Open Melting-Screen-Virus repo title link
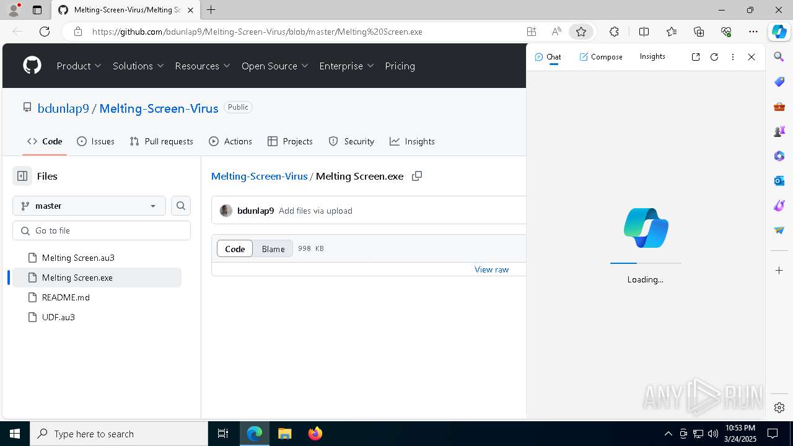This screenshot has height=446, width=793. point(159,108)
